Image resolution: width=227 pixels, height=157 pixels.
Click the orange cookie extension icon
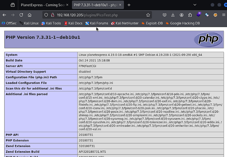coord(215,15)
